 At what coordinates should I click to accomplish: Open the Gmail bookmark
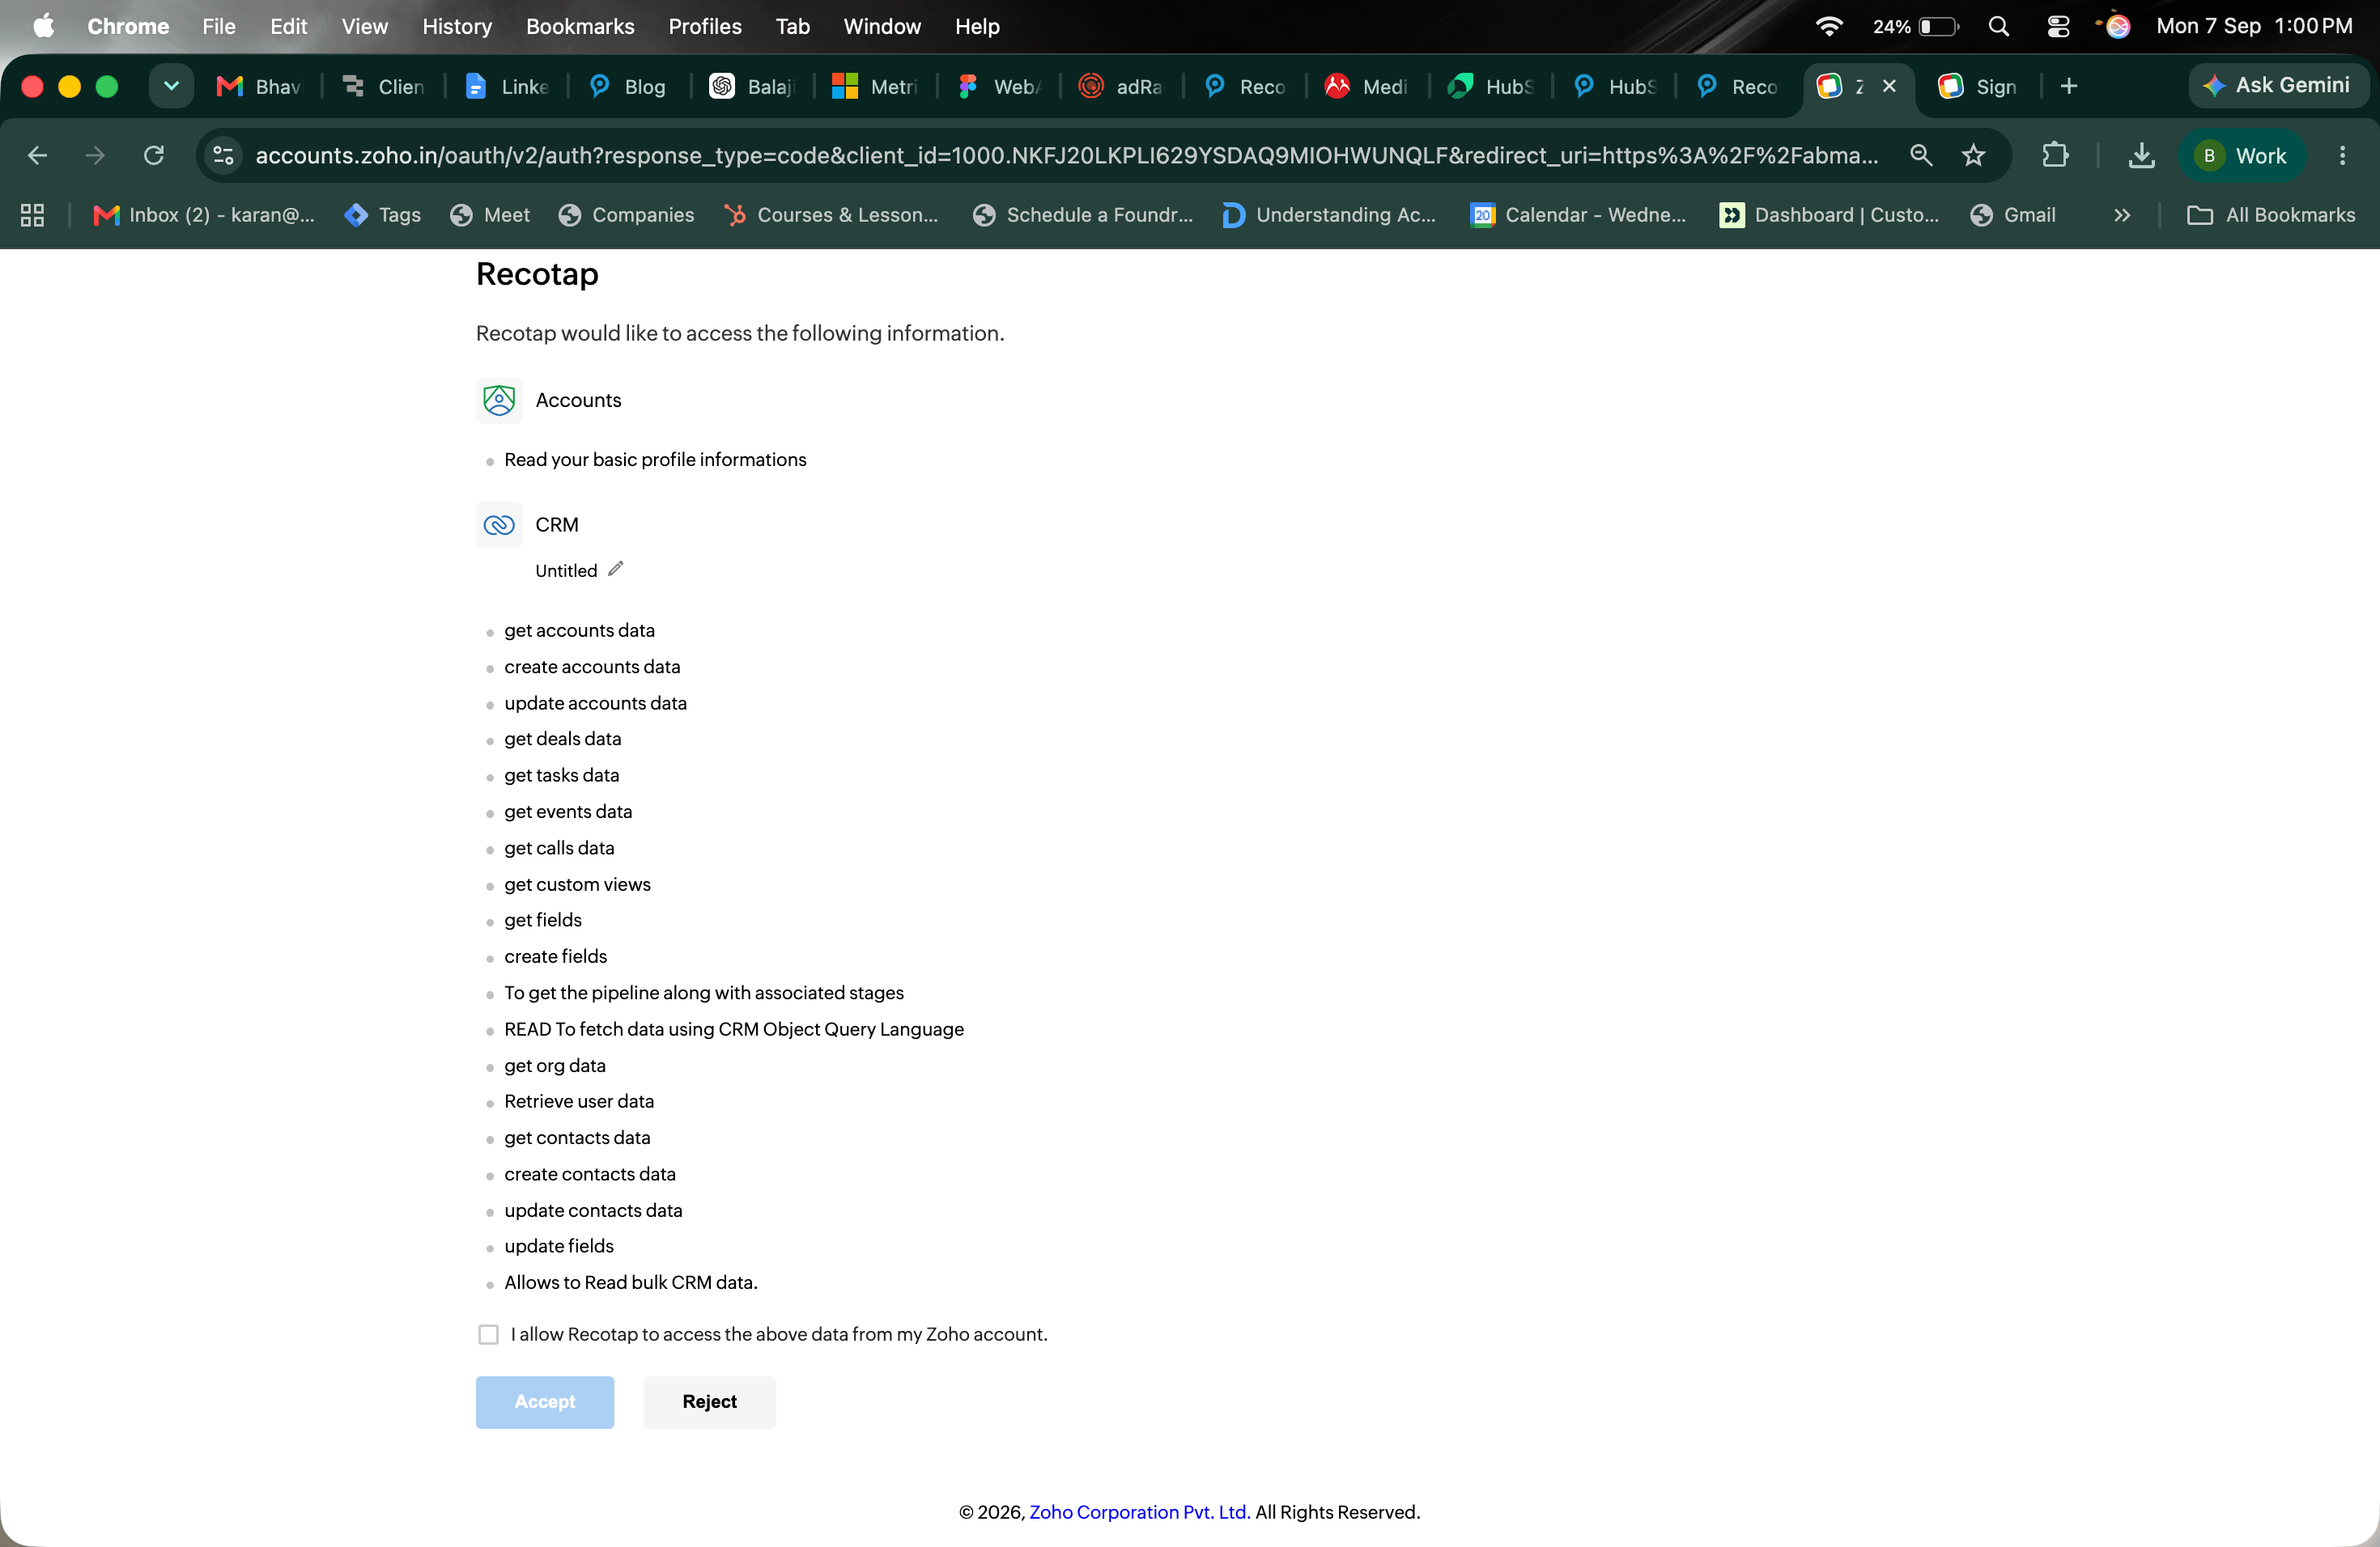tap(2013, 215)
